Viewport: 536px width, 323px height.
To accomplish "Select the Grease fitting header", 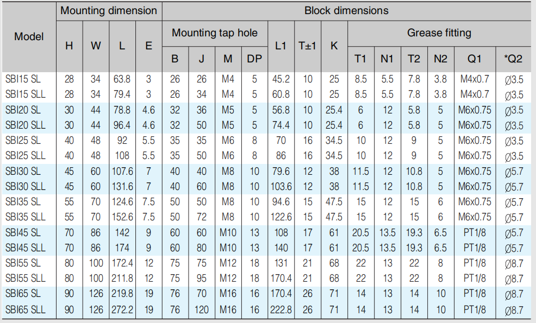I will click(x=439, y=33).
